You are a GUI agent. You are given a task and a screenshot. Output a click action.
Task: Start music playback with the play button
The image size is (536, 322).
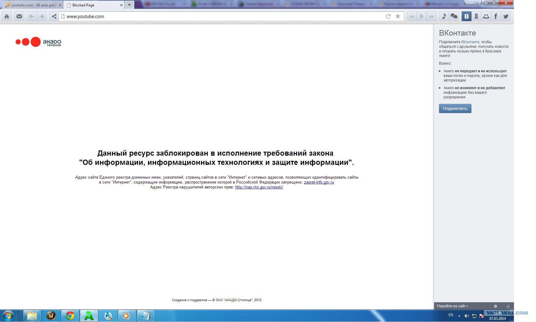422,17
